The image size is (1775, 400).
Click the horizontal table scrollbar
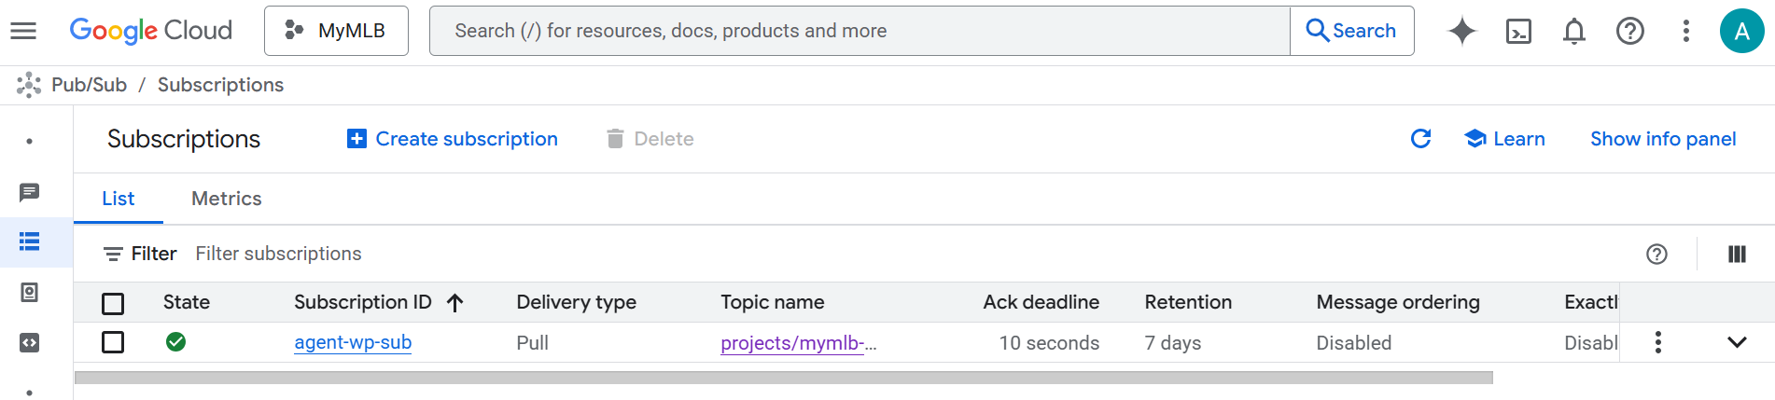coord(784,378)
